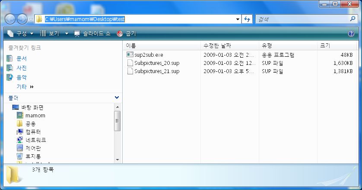Image resolution: width=362 pixels, height=190 pixels.
Task: Click 응용 프로그램 type cell
Action: point(278,55)
